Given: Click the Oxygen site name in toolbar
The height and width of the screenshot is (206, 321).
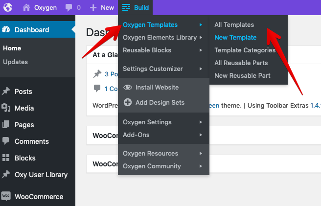Looking at the screenshot, I should point(46,7).
